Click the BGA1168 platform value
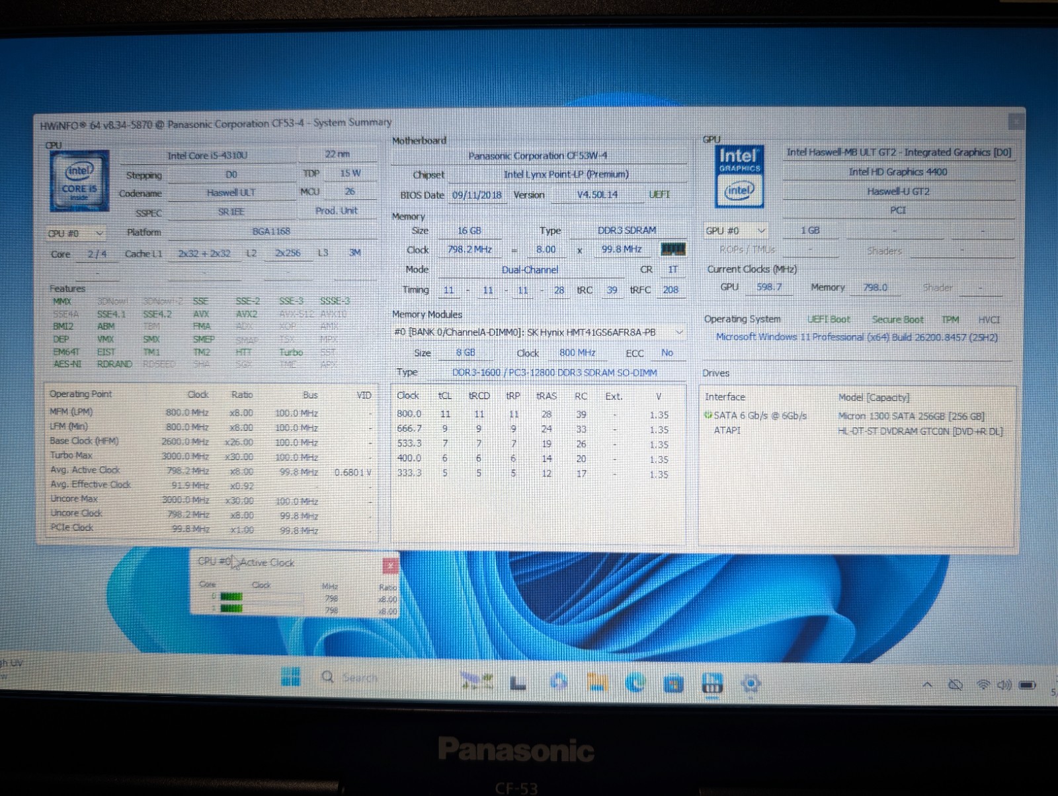1058x796 pixels. pos(271,231)
